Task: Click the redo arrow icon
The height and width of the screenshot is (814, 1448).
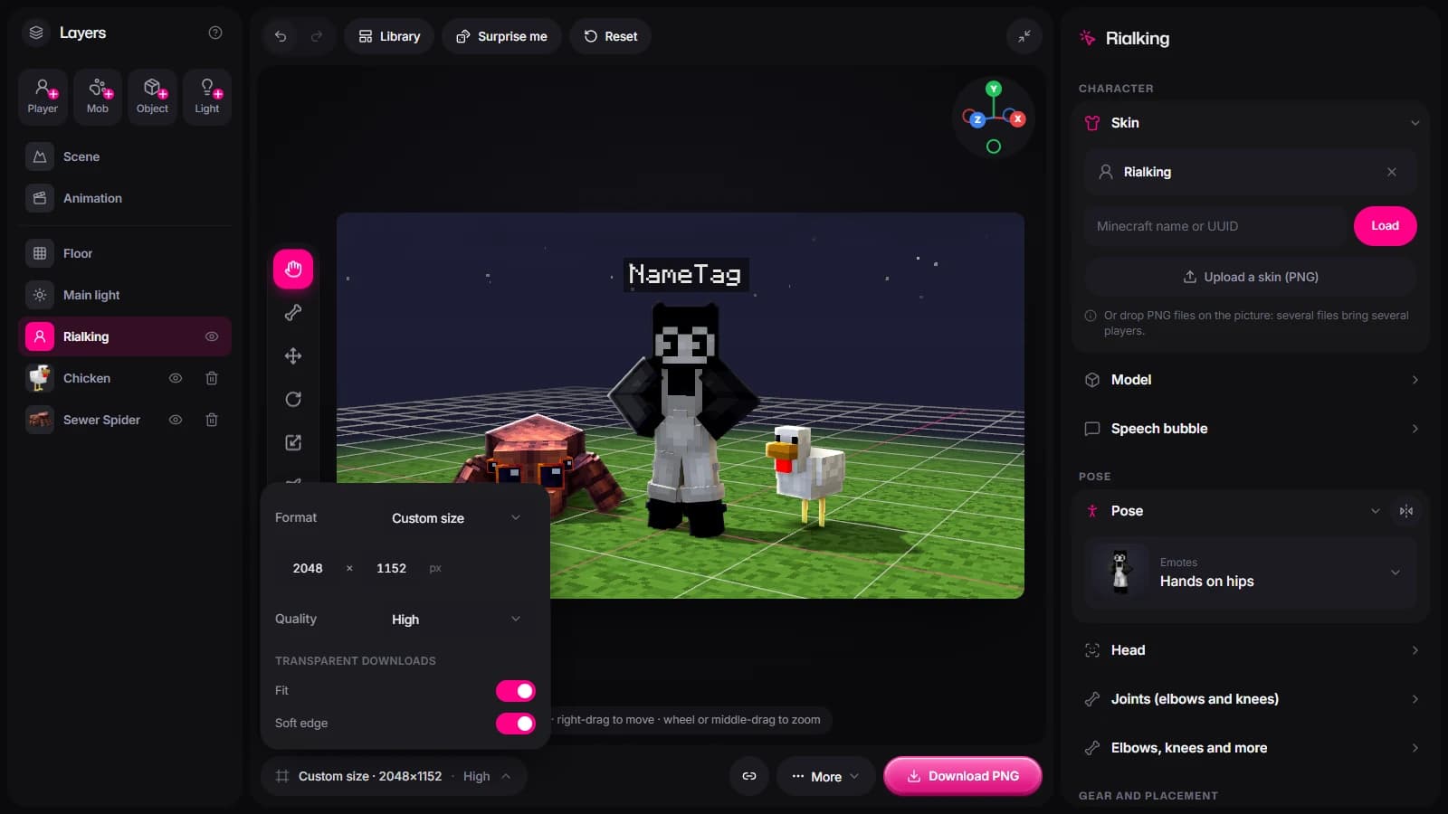Action: click(317, 36)
